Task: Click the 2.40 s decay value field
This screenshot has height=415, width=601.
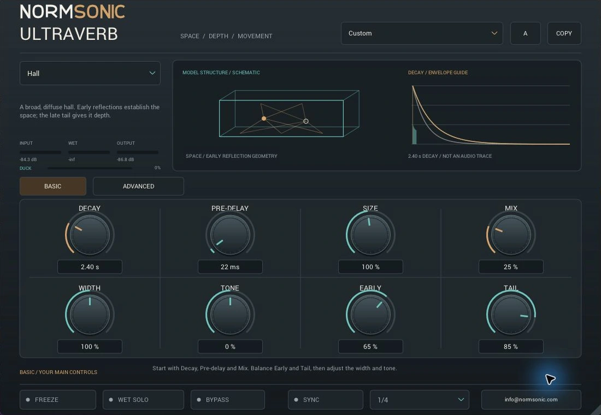Action: [90, 266]
